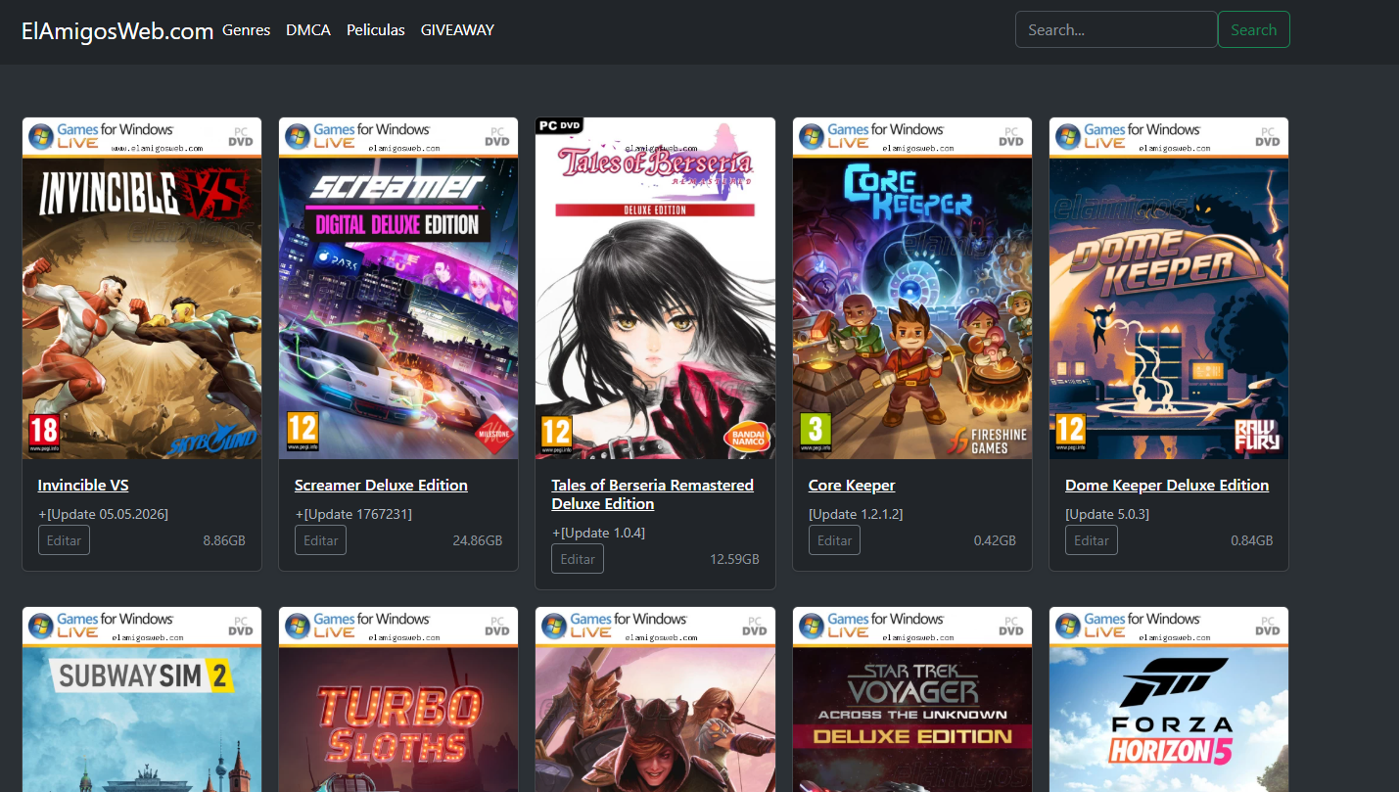Select the 0.84GB size text
The width and height of the screenshot is (1399, 792).
(x=1252, y=540)
